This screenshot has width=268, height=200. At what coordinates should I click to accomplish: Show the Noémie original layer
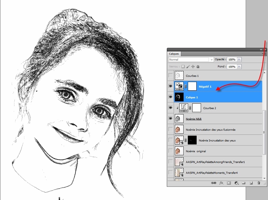(170, 151)
